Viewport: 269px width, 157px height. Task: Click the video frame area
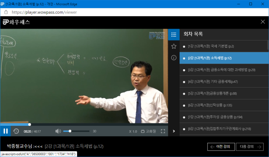(x=84, y=76)
